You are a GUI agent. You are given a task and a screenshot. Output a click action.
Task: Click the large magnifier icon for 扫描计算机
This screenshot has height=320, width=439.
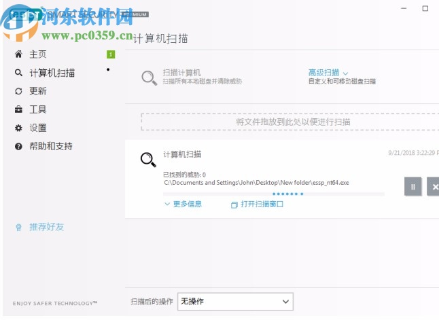click(x=149, y=77)
